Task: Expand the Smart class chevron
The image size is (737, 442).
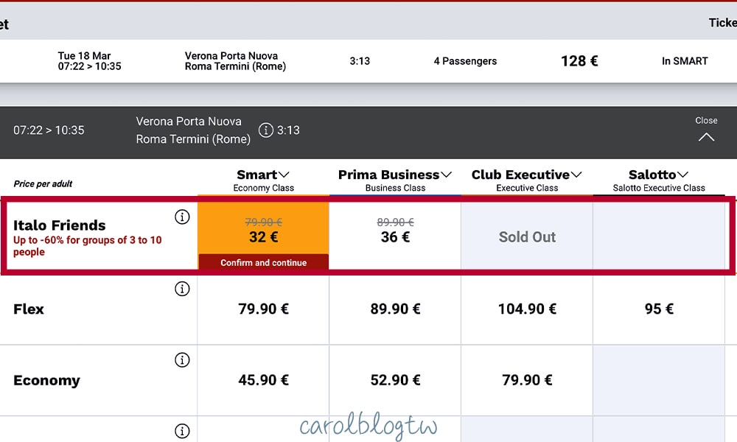Action: click(x=284, y=175)
